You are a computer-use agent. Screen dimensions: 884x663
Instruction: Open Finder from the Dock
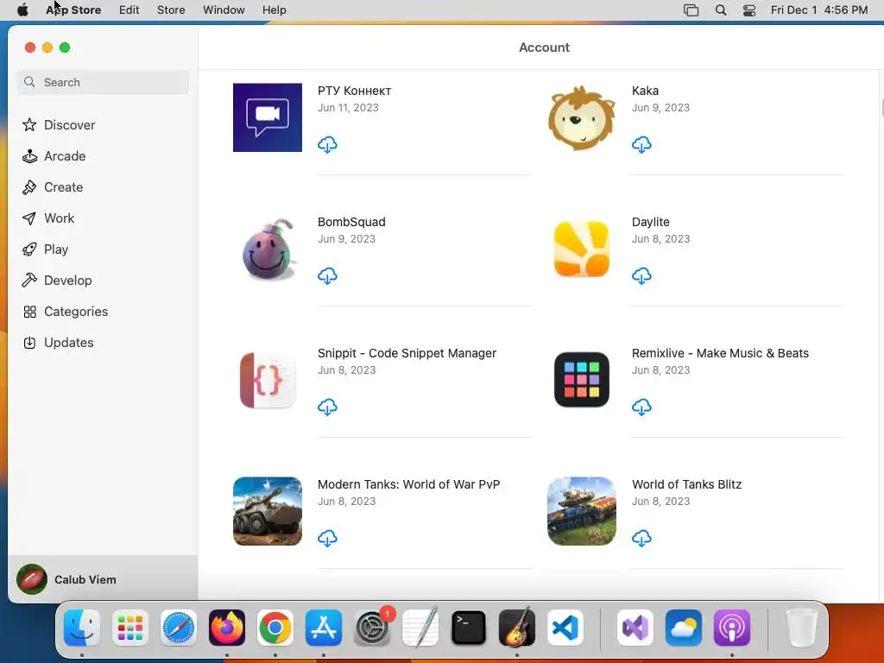coord(82,628)
